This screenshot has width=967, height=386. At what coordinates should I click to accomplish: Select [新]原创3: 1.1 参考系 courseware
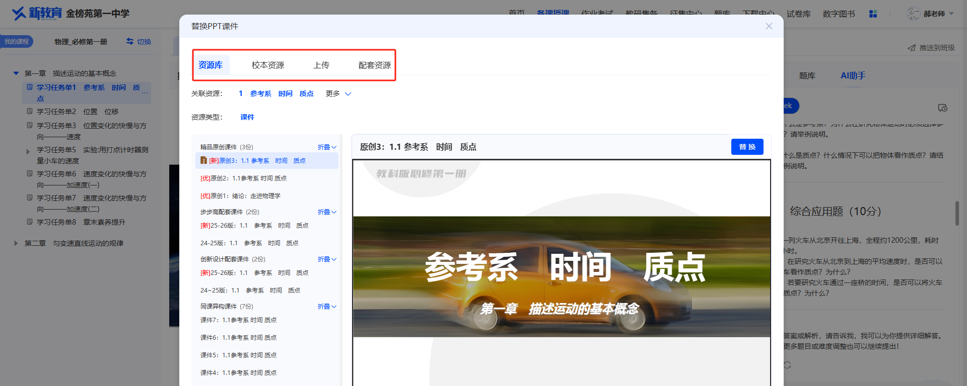tap(267, 161)
